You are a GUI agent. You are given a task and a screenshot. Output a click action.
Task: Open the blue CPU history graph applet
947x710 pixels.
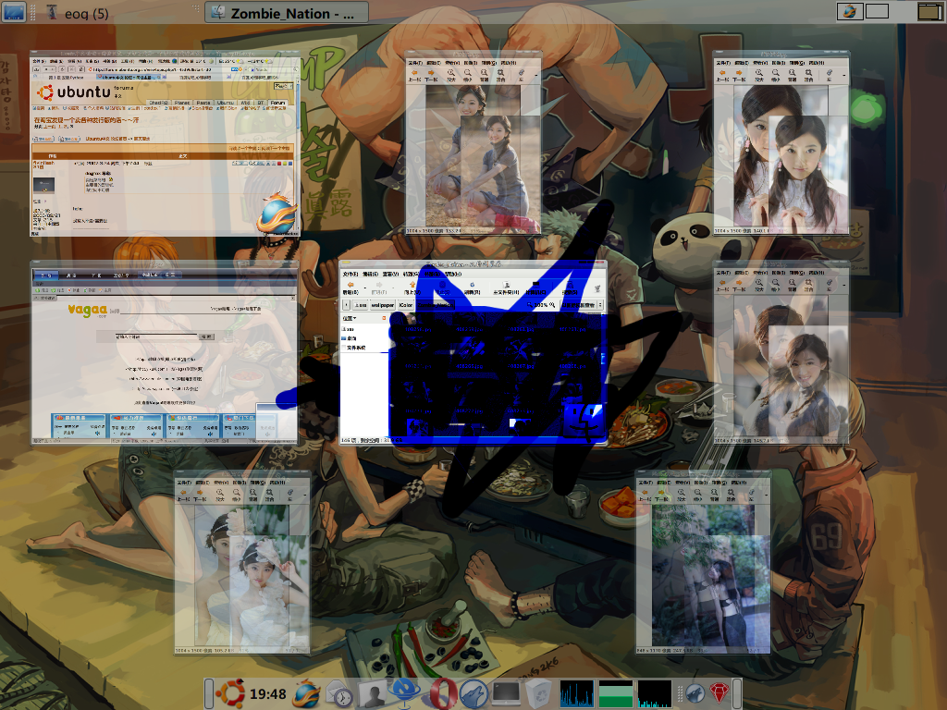pos(577,693)
